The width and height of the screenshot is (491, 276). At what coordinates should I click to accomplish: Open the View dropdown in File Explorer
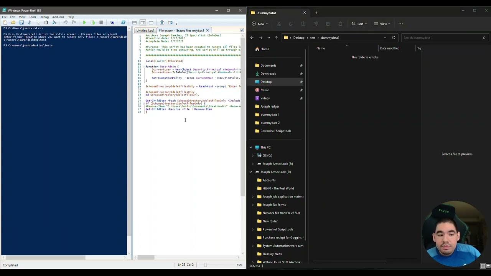[x=382, y=24]
